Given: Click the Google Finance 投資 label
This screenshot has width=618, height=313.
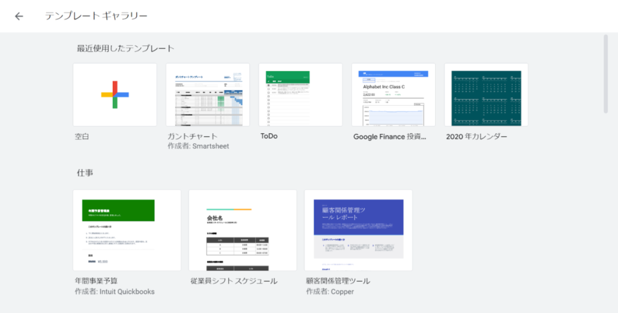Looking at the screenshot, I should point(390,136).
